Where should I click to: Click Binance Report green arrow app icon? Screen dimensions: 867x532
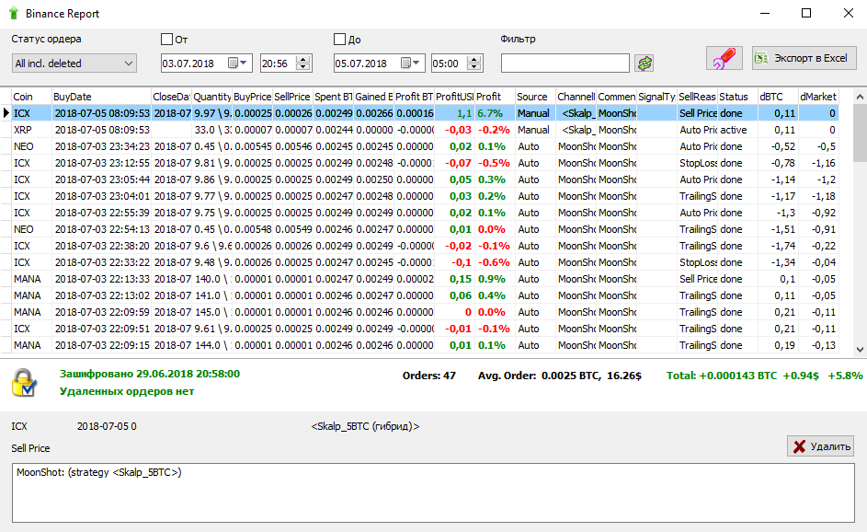pos(14,13)
